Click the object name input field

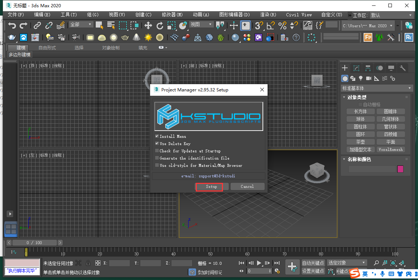372,169
